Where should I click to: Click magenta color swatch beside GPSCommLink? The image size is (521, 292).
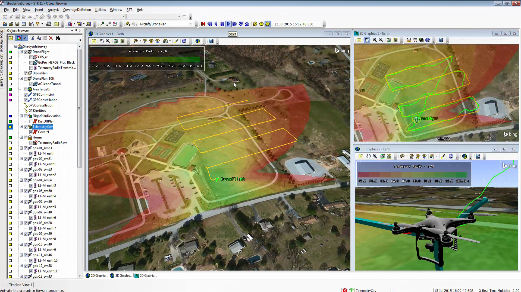pyautogui.click(x=10, y=95)
